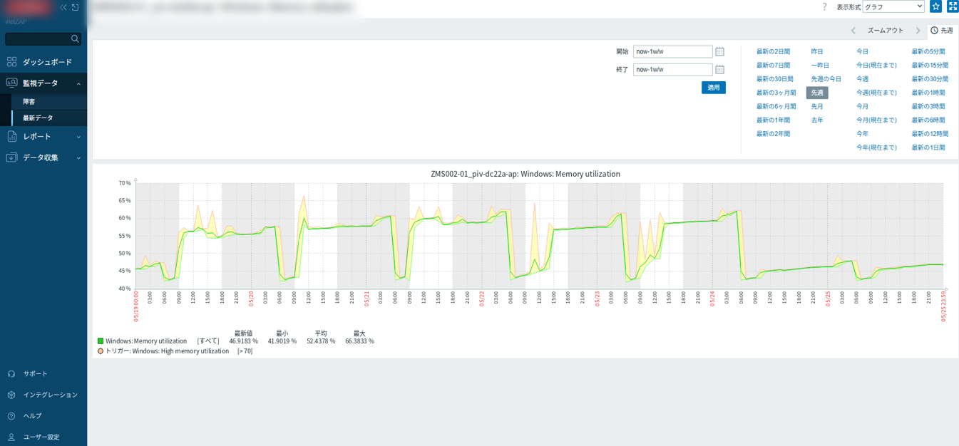Enter fullscreen kiosk mode icon

point(953,6)
